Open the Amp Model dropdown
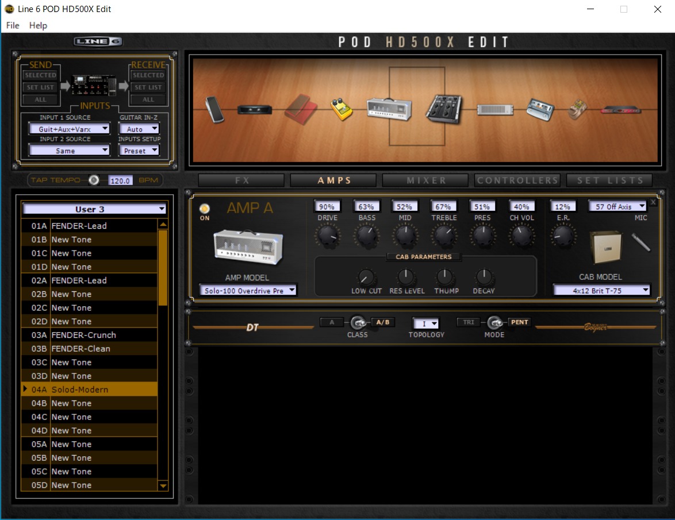Viewport: 675px width, 520px height. point(248,290)
